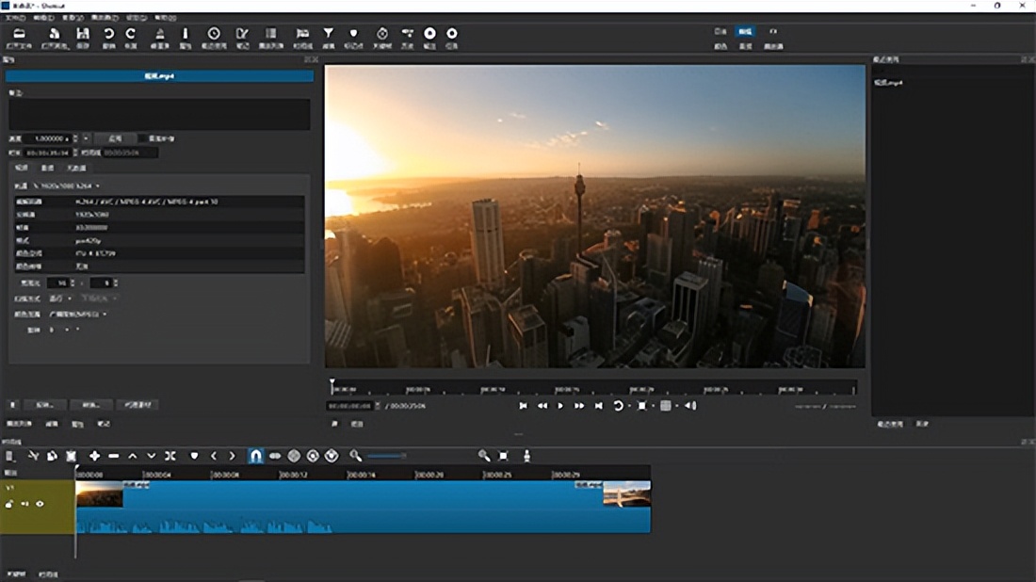Open the File menu in the menu bar

pyautogui.click(x=15, y=18)
